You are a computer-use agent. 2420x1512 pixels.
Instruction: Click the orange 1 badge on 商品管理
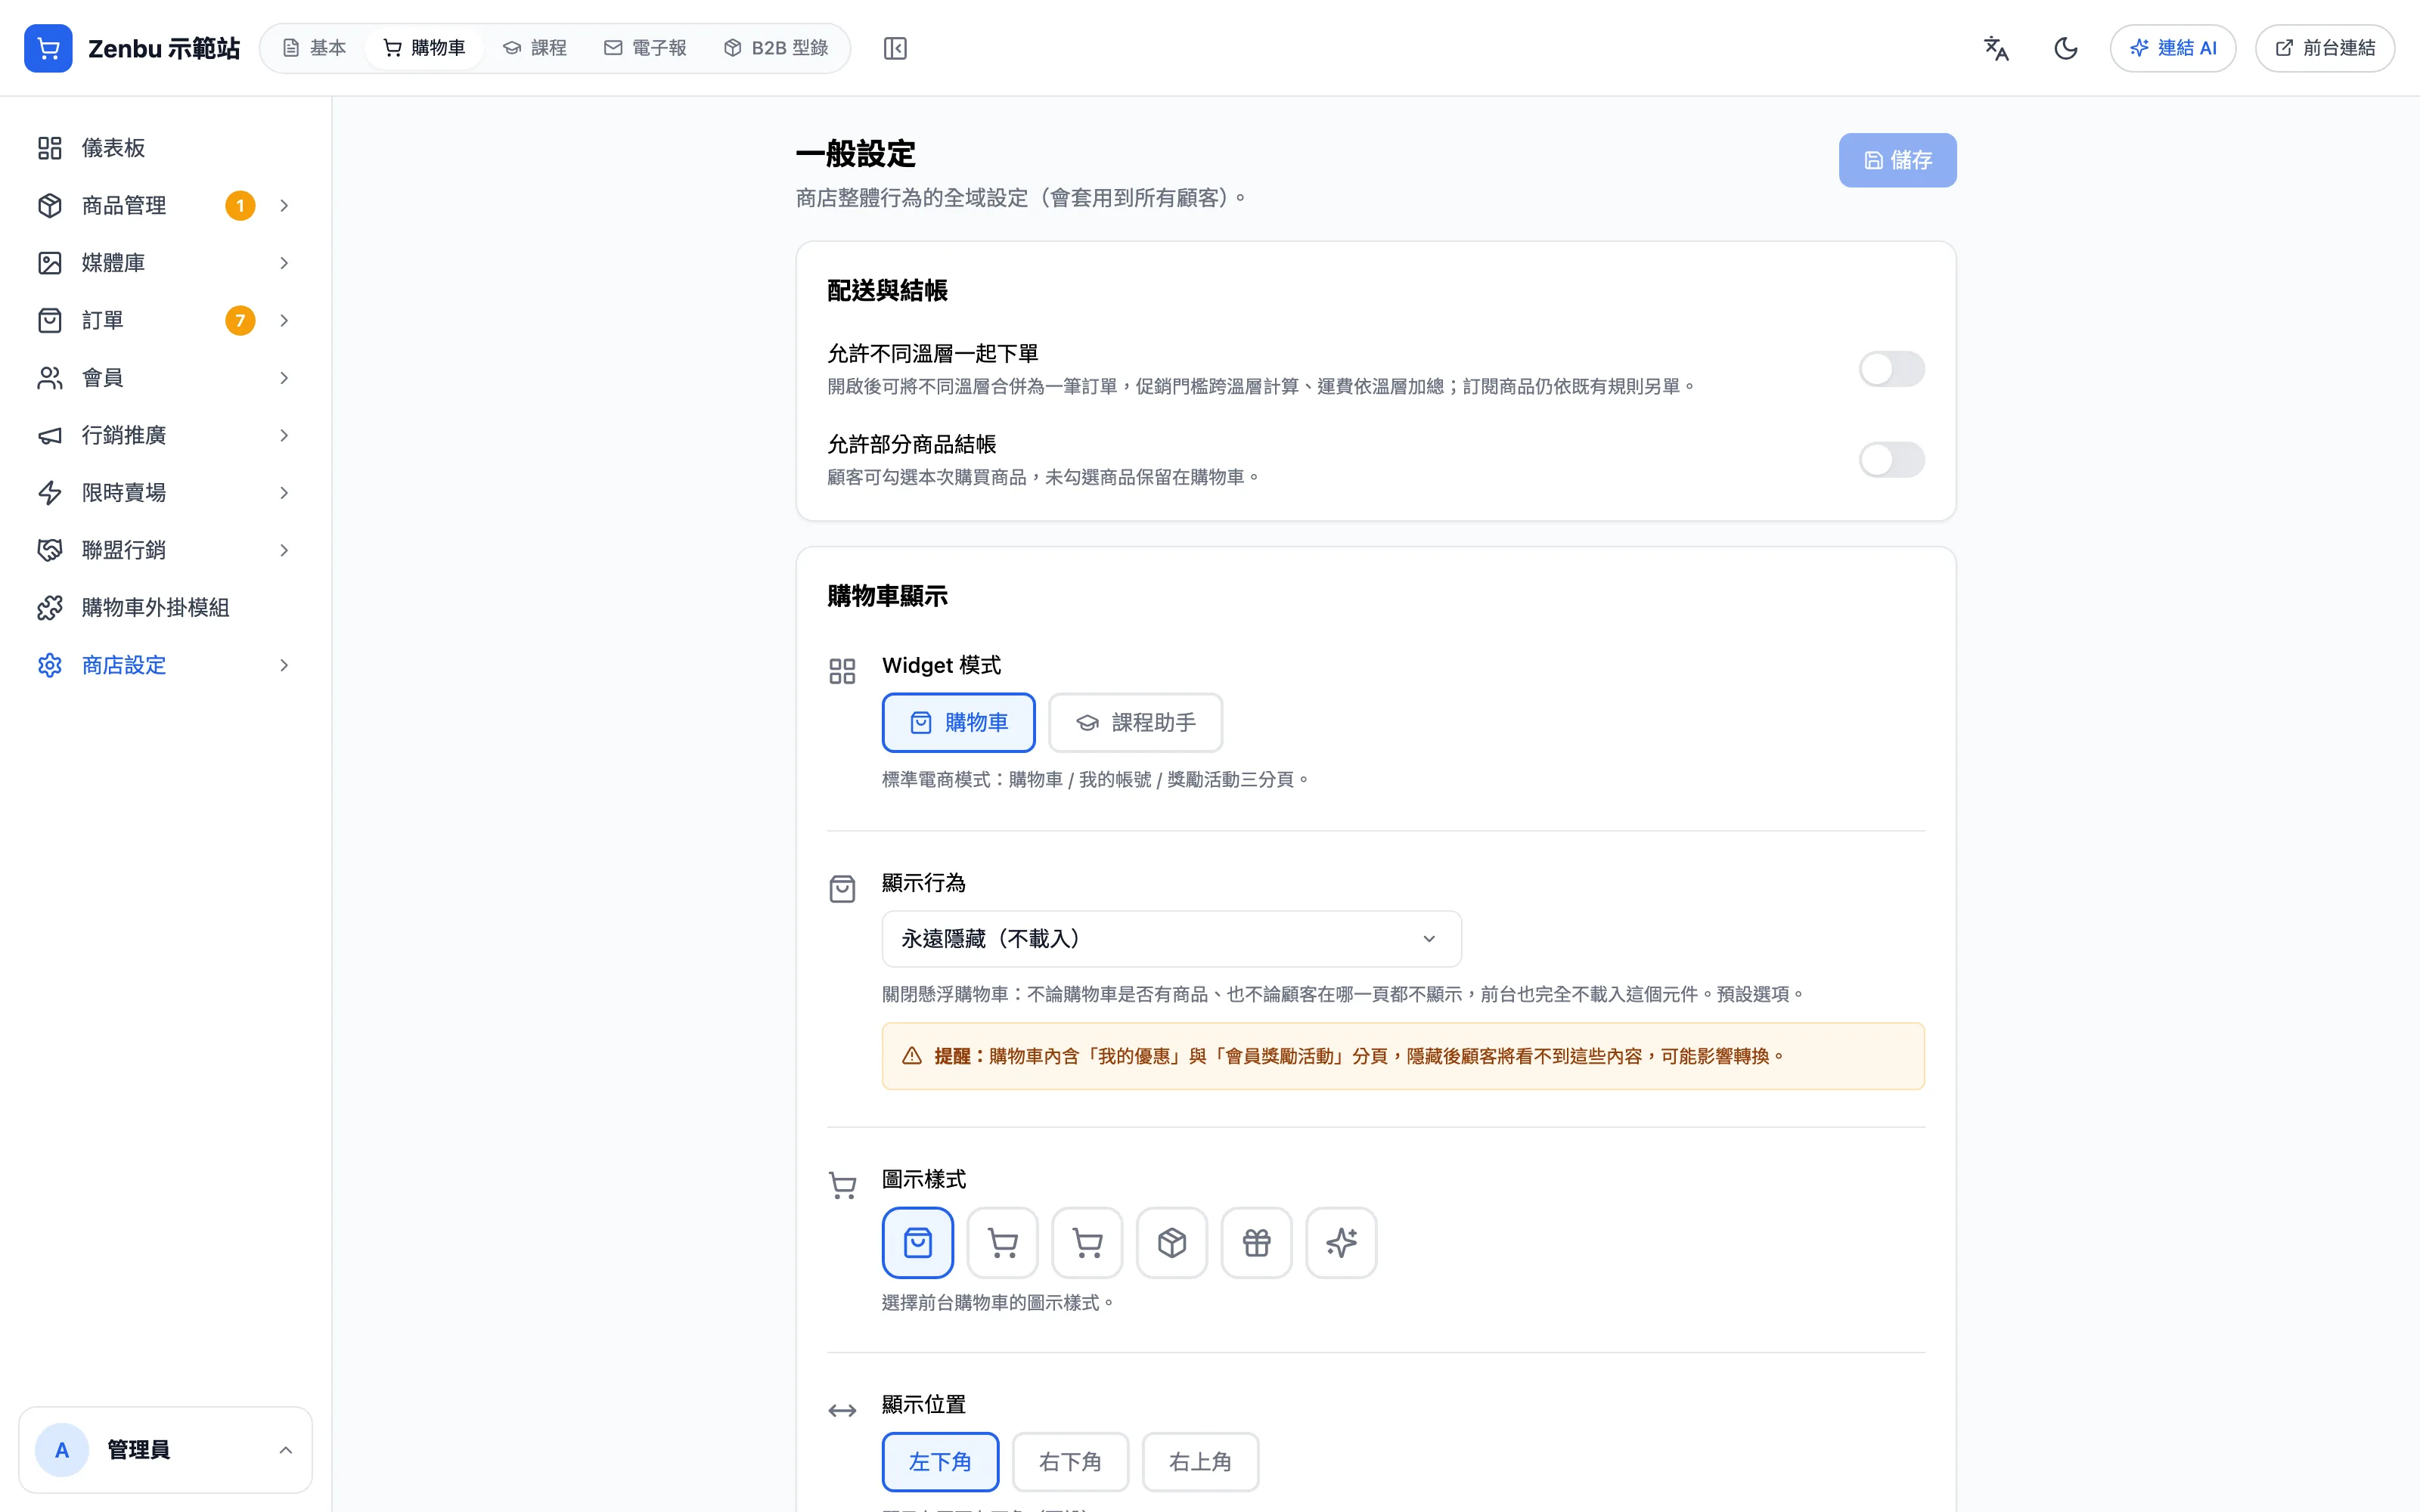(240, 206)
